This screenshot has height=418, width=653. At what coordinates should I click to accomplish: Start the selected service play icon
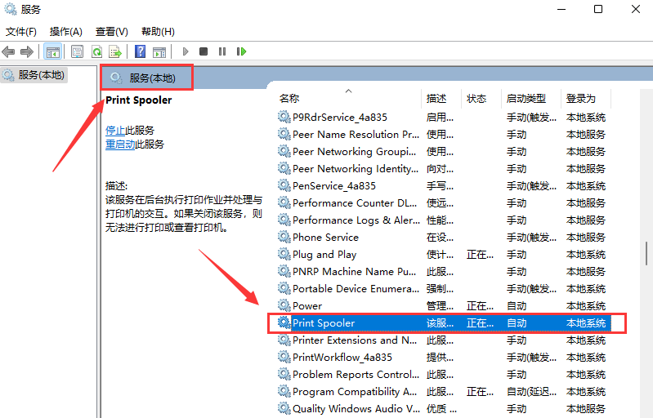(186, 51)
